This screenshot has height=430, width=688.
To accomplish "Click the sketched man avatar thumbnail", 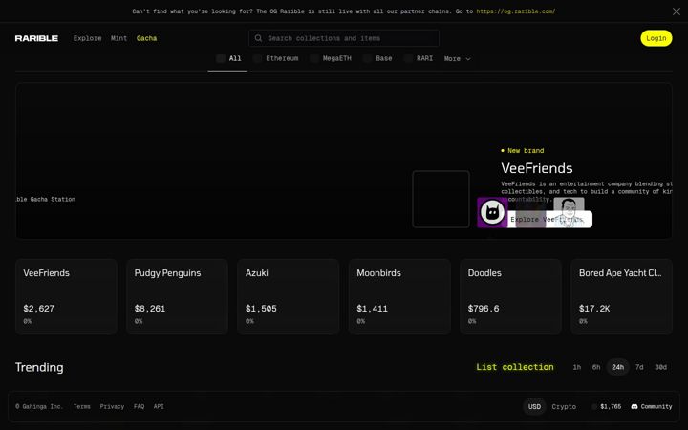I will point(569,212).
